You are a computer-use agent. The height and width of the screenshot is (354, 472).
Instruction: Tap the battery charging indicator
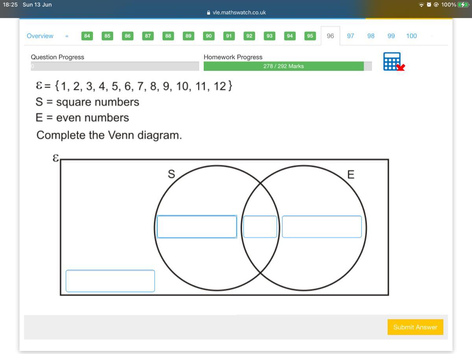[x=463, y=5]
